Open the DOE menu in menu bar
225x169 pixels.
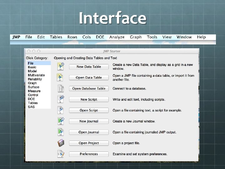click(x=100, y=37)
